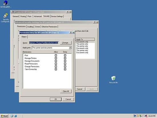Check Deny for Manage Printers
Viewport: 157px width, 118px height.
65,58
